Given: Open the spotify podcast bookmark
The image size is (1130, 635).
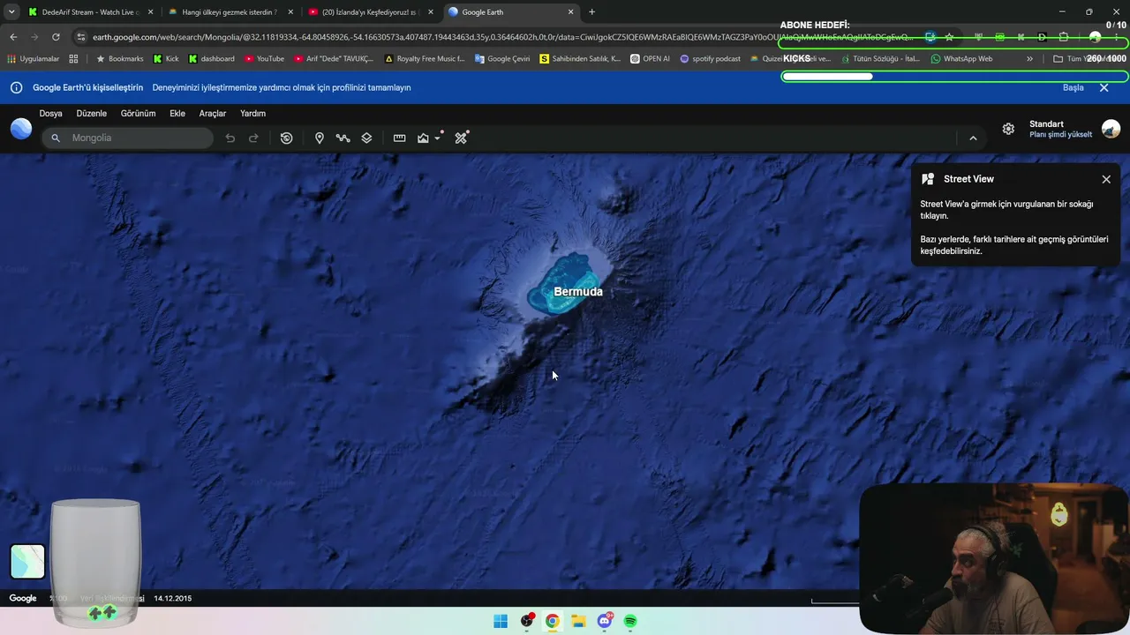Looking at the screenshot, I should point(710,58).
